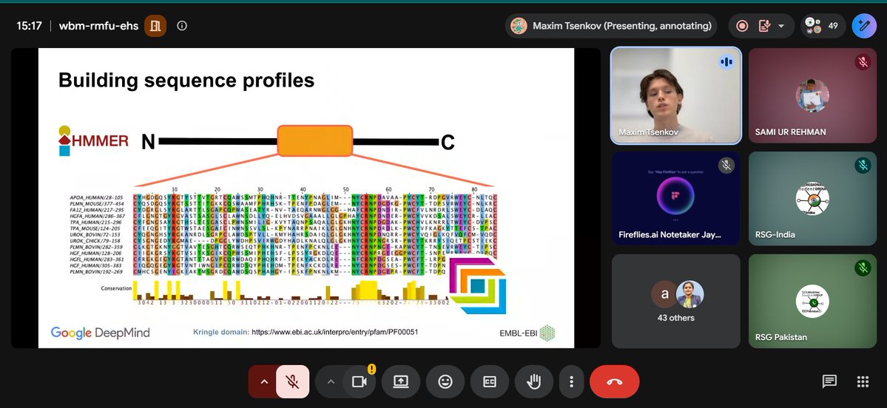
Task: Click the camera warning badge
Action: (x=371, y=369)
